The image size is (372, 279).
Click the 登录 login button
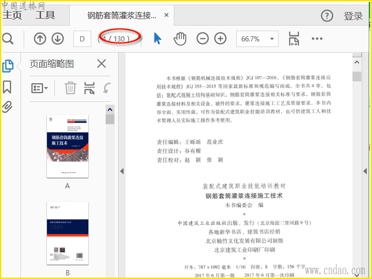[x=353, y=16]
